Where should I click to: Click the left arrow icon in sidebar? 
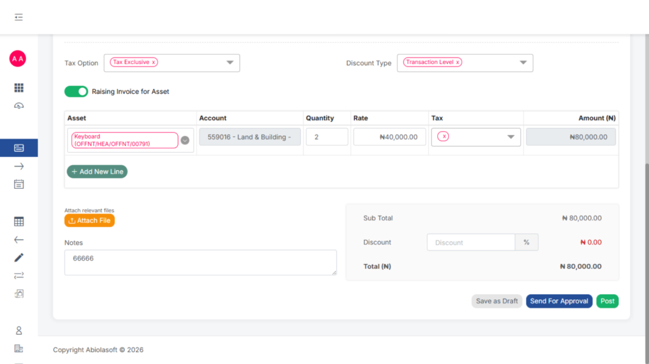pyautogui.click(x=18, y=240)
